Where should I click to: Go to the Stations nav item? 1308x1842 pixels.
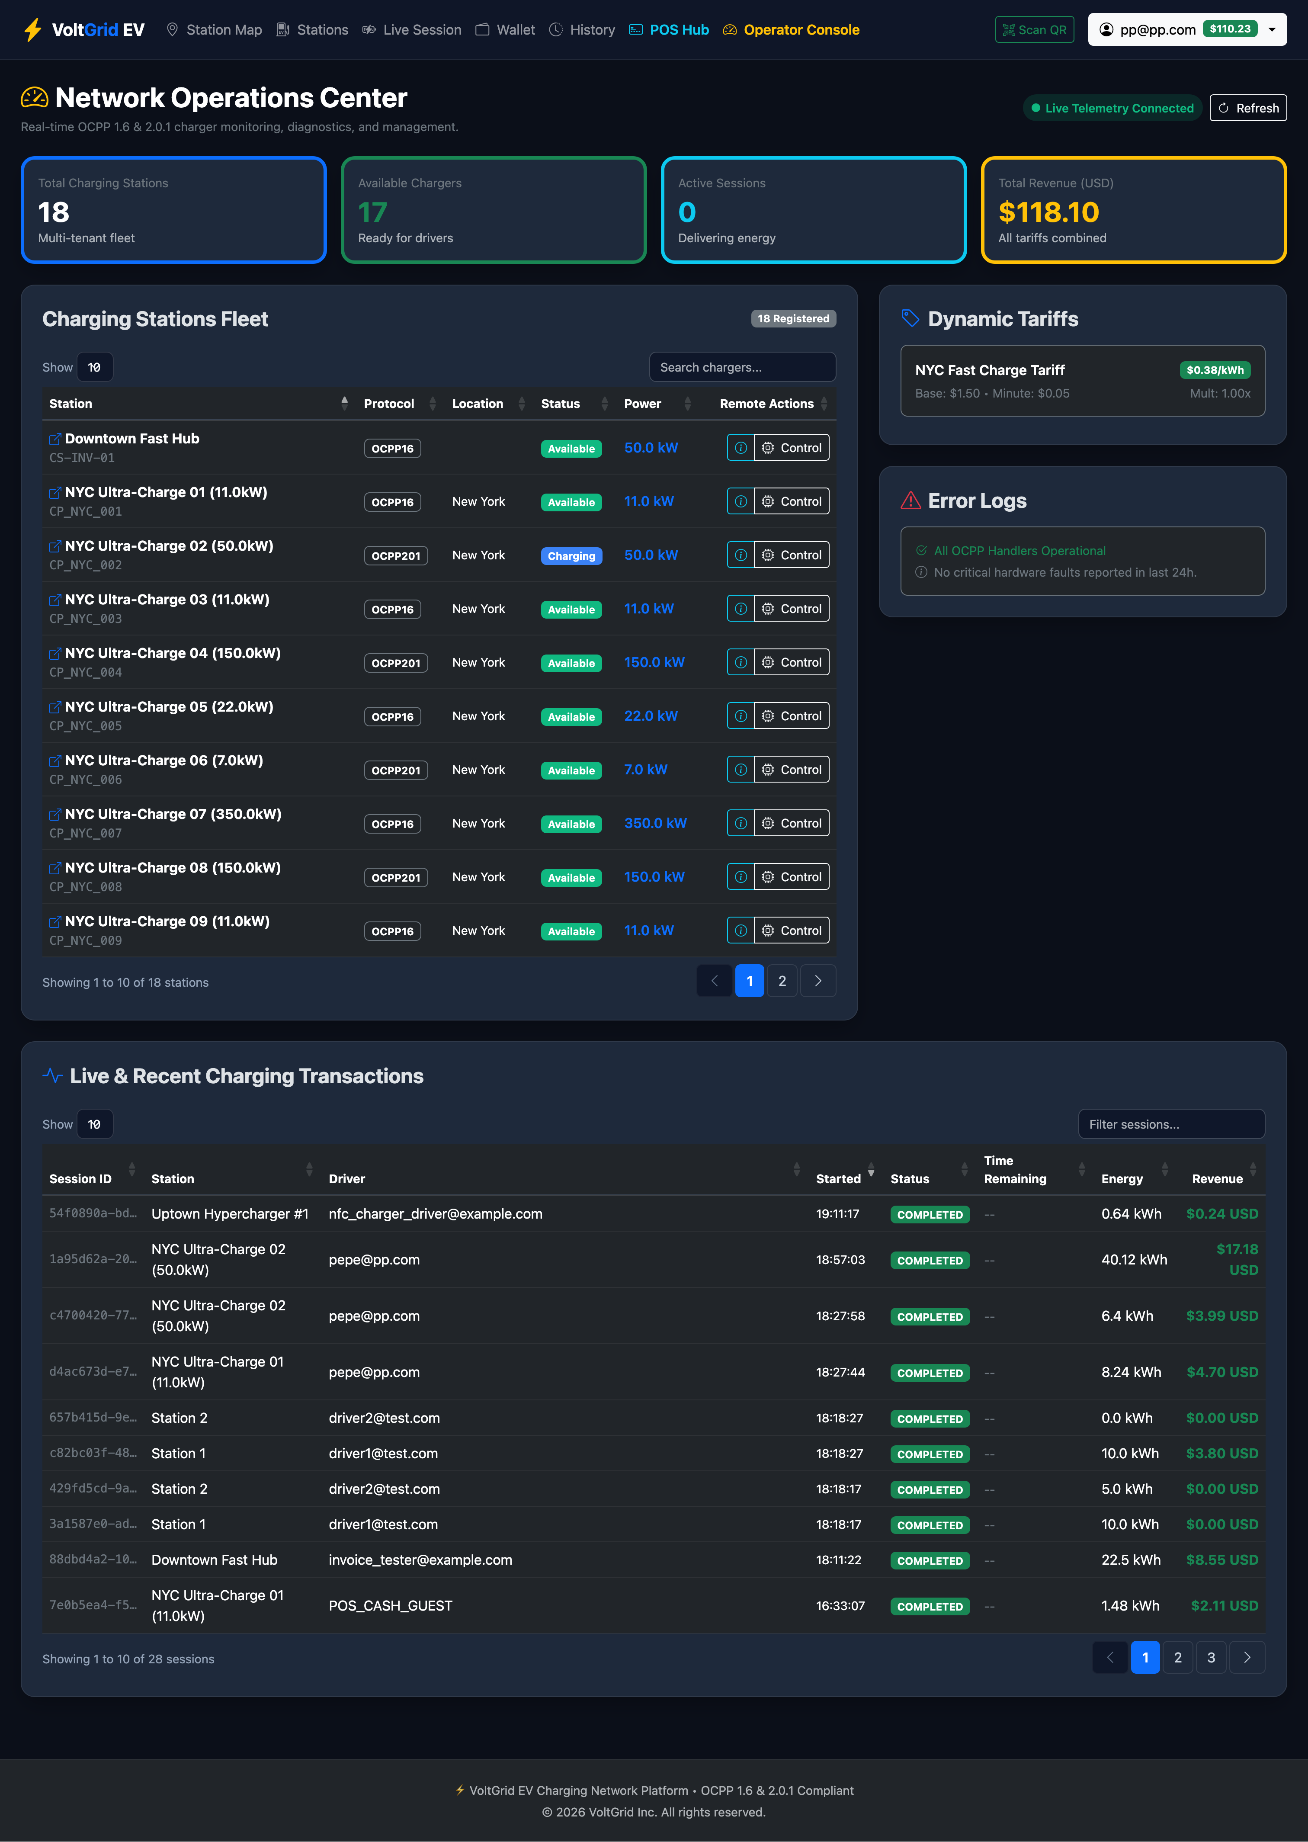(312, 30)
